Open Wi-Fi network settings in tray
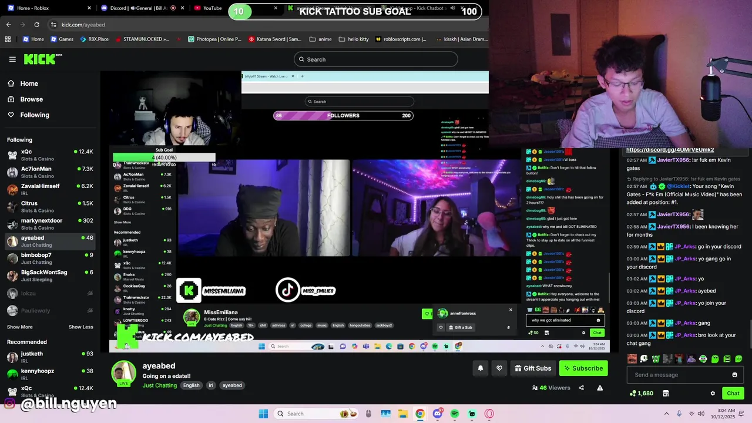The image size is (752, 423). [x=691, y=414]
